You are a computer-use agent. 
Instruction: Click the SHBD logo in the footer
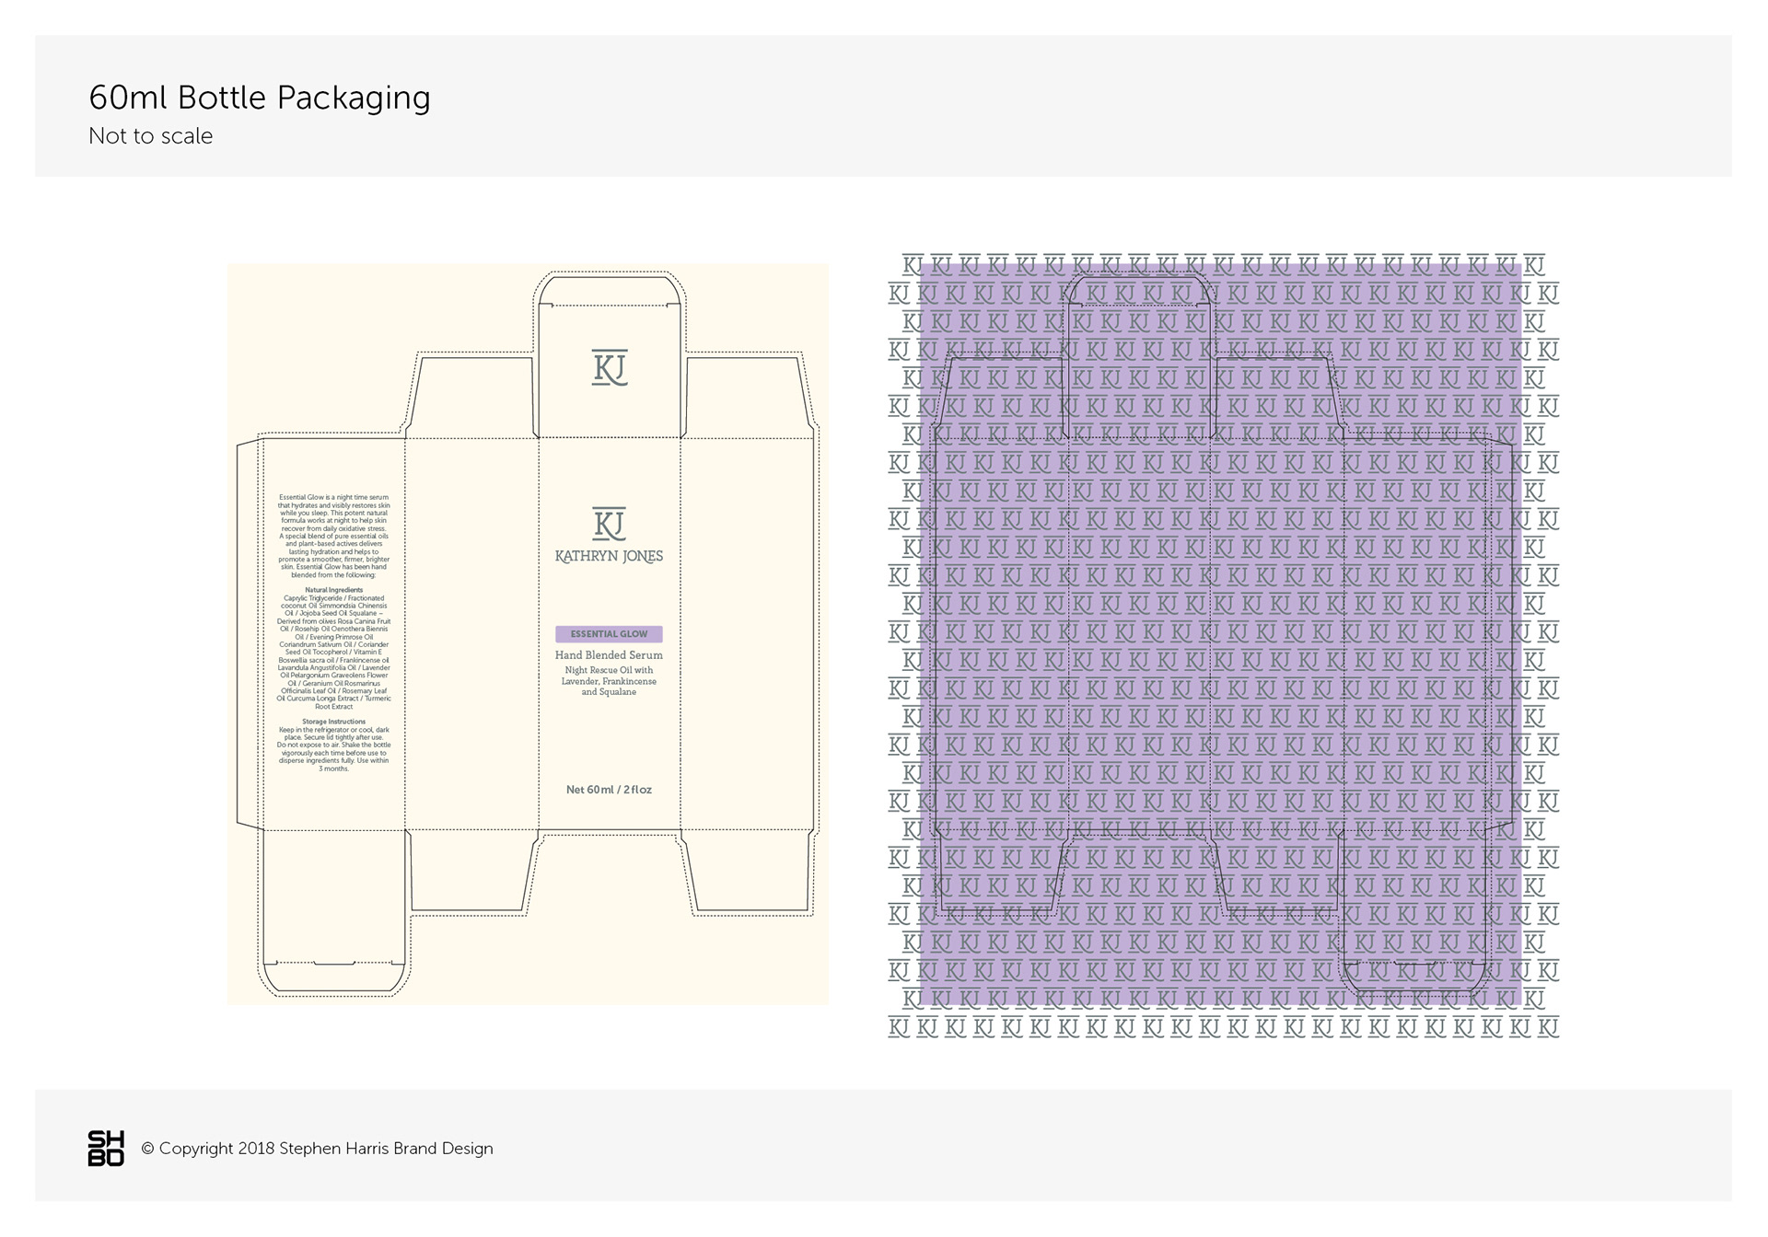pyautogui.click(x=106, y=1148)
